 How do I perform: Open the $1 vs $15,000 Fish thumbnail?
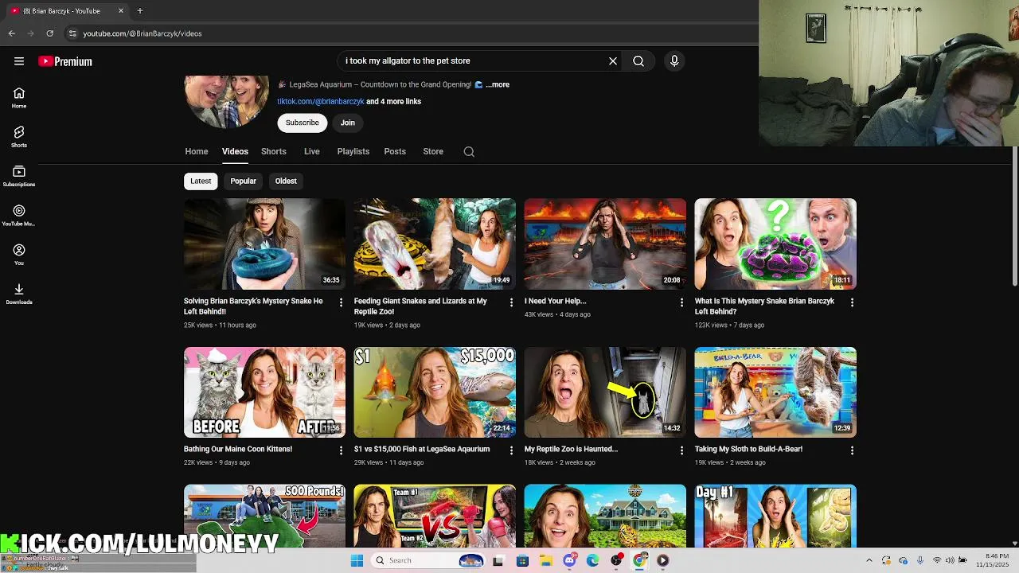coord(435,392)
